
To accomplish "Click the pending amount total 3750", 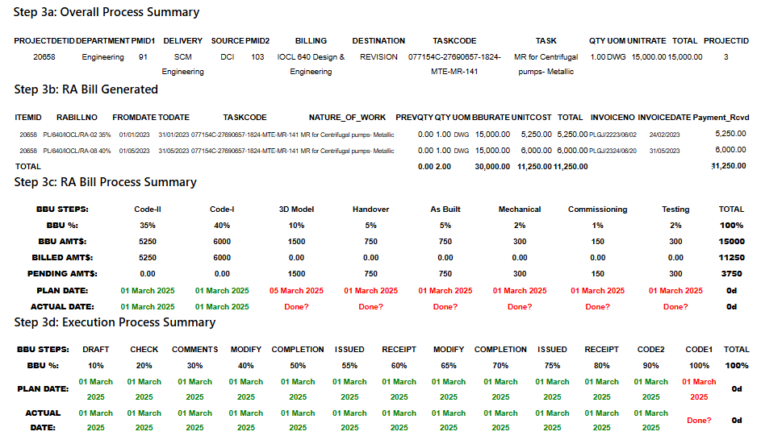I will pyautogui.click(x=731, y=274).
